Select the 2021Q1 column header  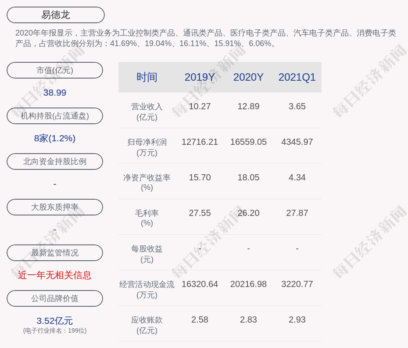point(297,77)
